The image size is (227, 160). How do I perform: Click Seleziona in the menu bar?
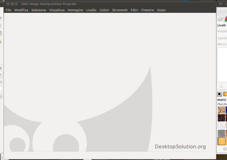(x=39, y=10)
